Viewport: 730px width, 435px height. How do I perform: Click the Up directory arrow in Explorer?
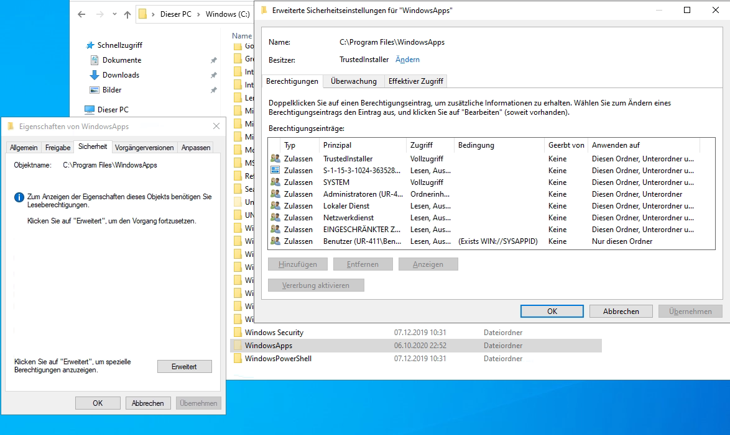pos(127,14)
